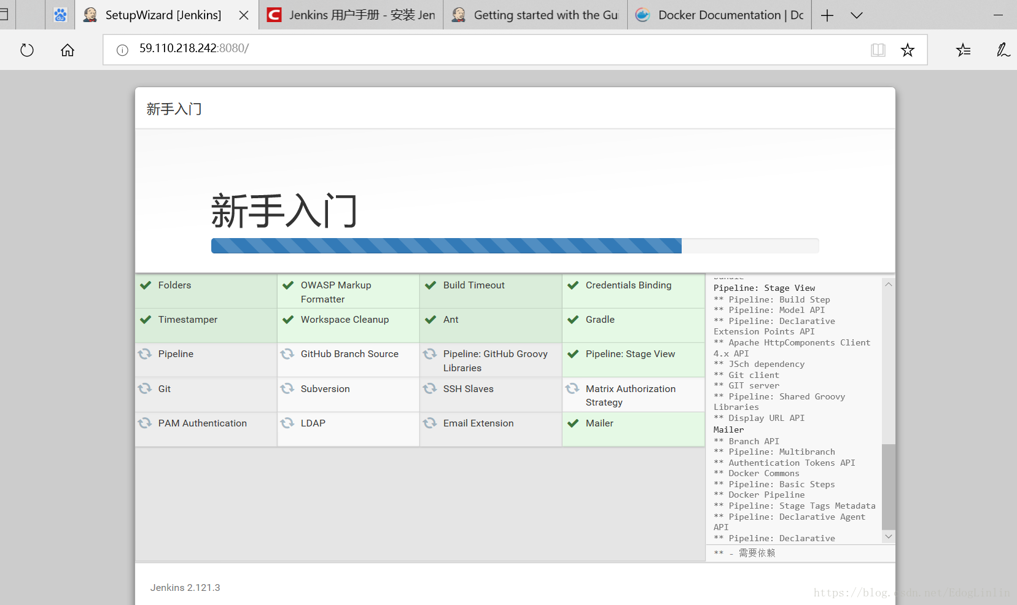Click 'Pipeline: Stage View' heading in log
Viewport: 1017px width, 605px height.
click(765, 288)
